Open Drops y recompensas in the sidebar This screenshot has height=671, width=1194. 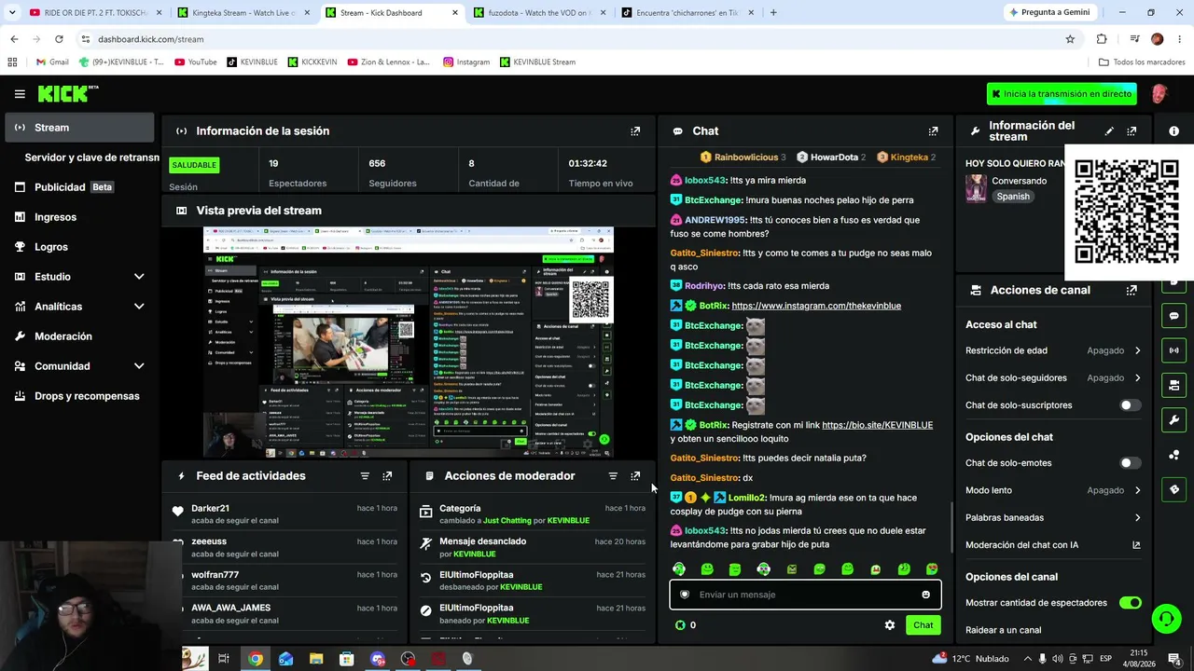pos(79,396)
